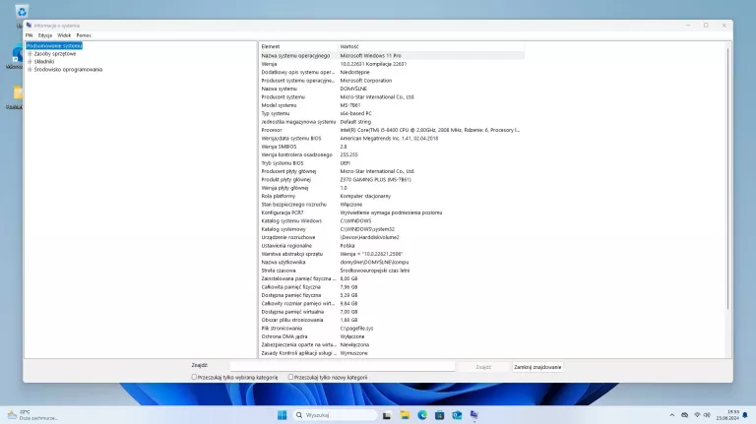Click value Z370 GAMING PLUS (MS-7B61)

(375, 180)
